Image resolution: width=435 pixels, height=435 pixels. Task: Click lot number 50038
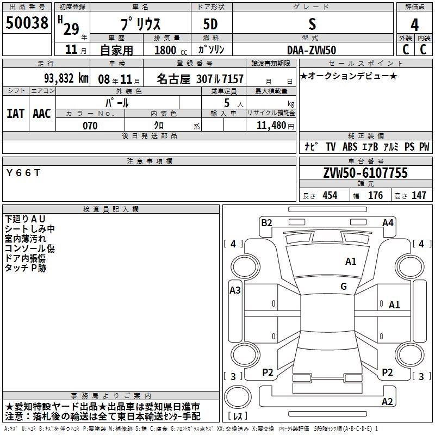(27, 25)
